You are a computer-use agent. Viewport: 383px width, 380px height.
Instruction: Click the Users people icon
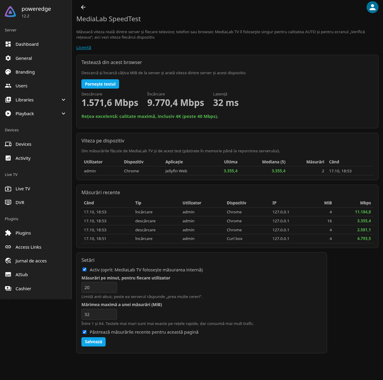coord(8,86)
